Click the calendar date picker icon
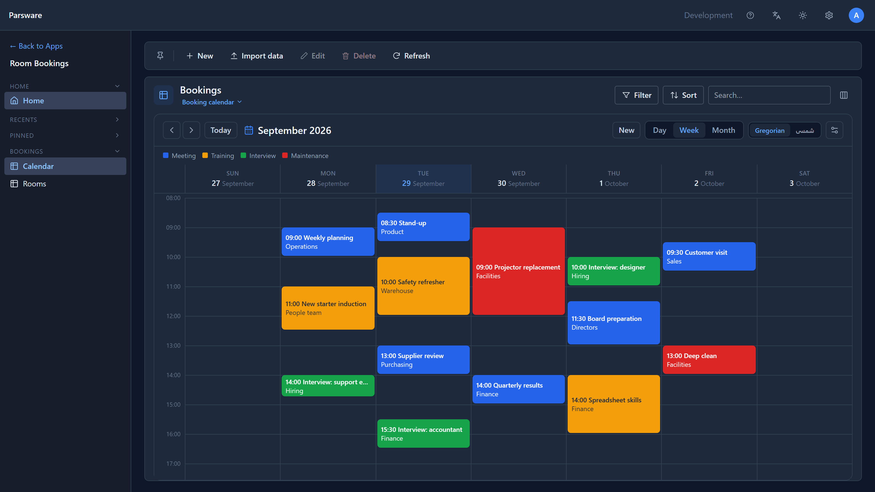The height and width of the screenshot is (492, 875). (249, 130)
